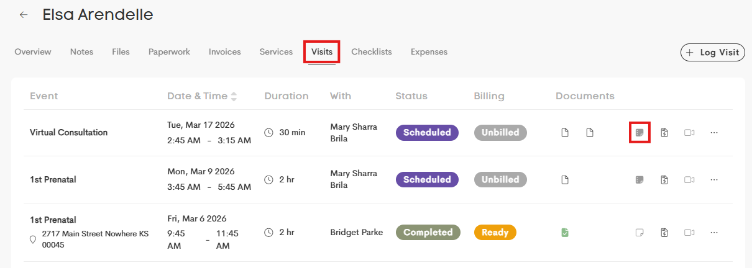Switch to the Invoices tab
The height and width of the screenshot is (268, 752).
coord(224,52)
